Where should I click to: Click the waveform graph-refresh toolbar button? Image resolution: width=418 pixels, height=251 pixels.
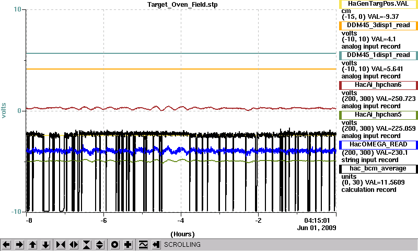point(143,245)
